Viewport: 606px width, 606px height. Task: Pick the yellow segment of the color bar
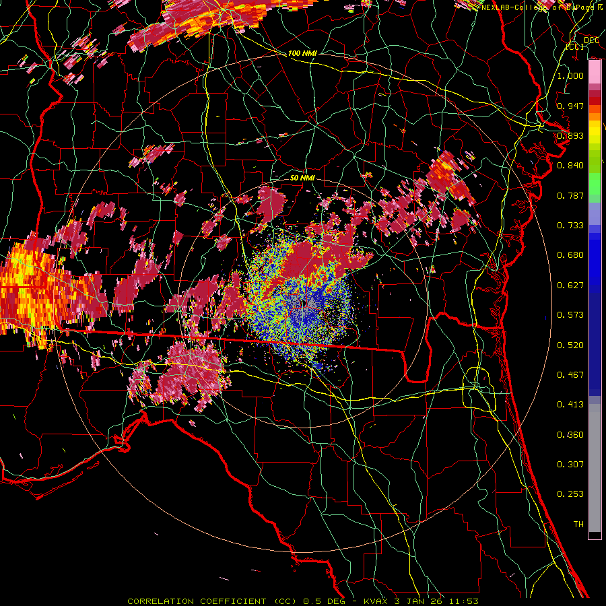[595, 132]
